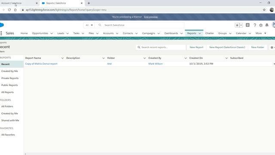The width and height of the screenshot is (275, 155).
Task: Open the More navigation menu
Action: [x=261, y=33]
